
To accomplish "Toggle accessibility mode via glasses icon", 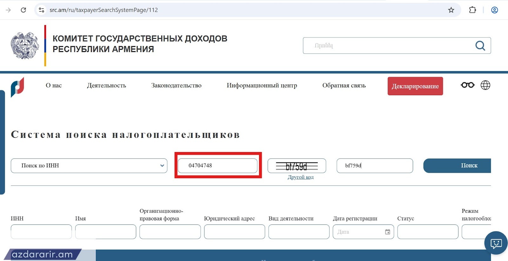I will tap(467, 85).
